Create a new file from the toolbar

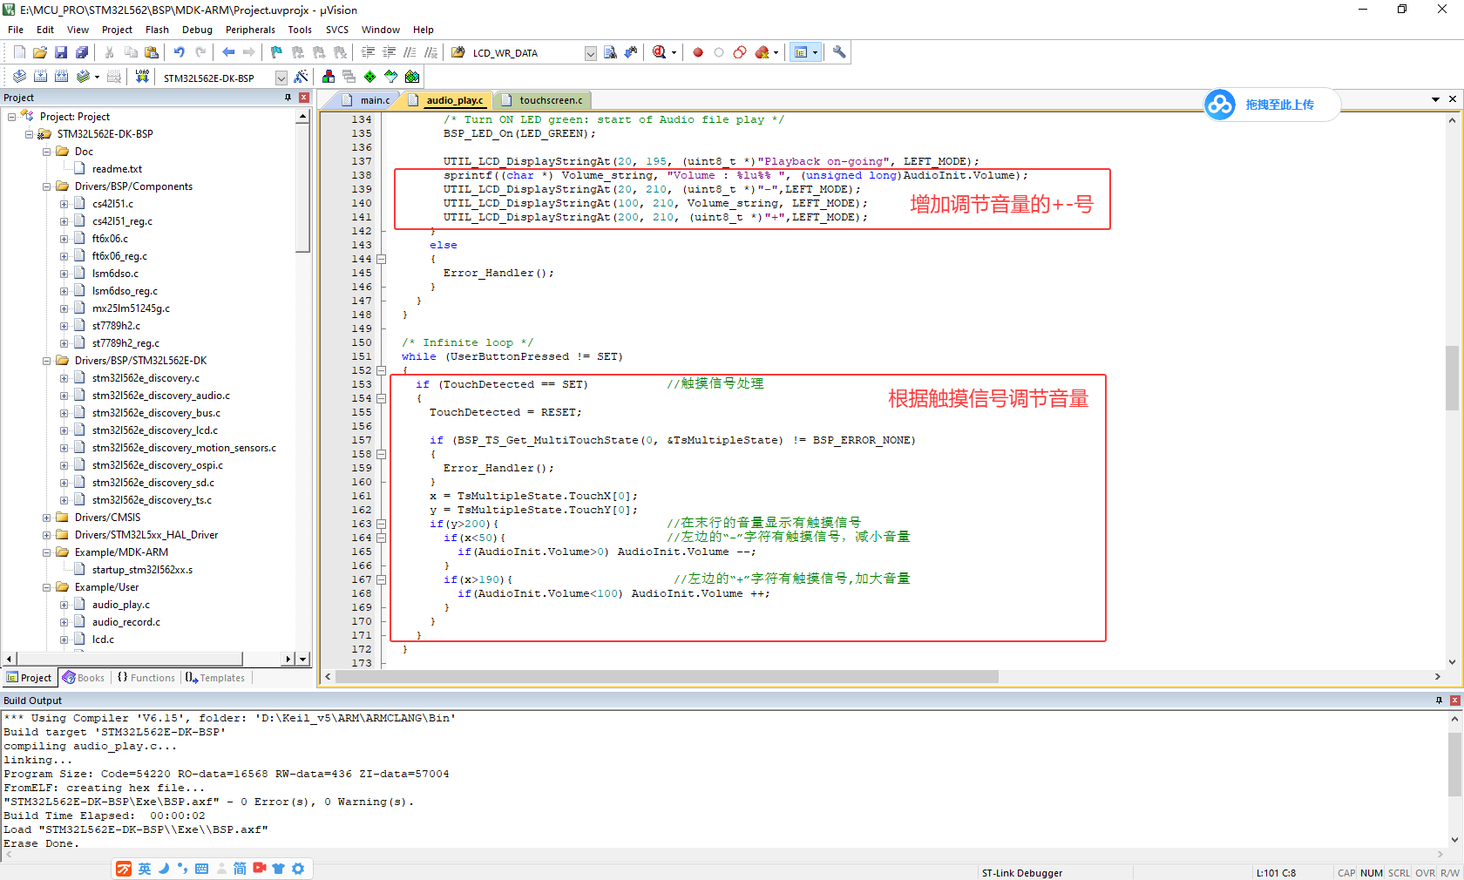(19, 52)
